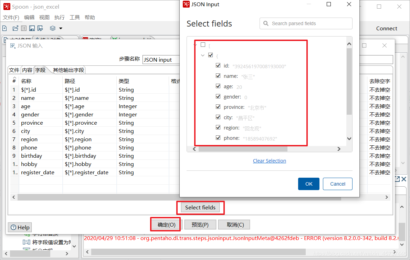
Task: Click OK in the Select fields dialog
Action: (x=308, y=184)
